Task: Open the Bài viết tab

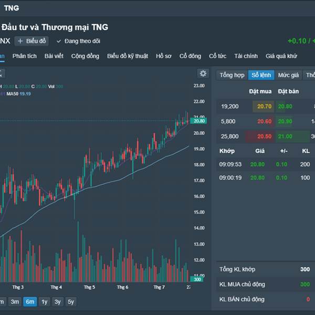Action: [54, 56]
